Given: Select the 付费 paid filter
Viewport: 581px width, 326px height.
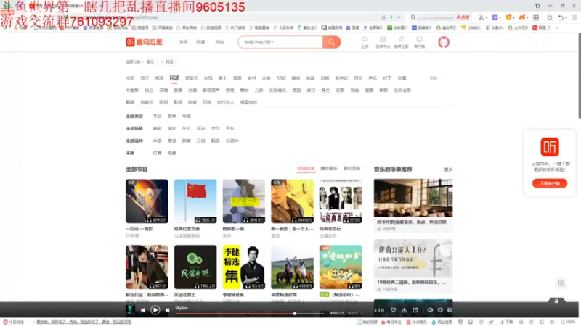Looking at the screenshot, I should 157,153.
